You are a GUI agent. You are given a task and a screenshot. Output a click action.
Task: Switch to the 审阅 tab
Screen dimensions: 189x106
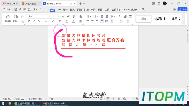point(93,9)
